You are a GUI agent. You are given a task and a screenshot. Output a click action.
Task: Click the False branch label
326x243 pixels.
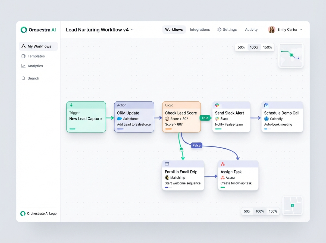tap(196, 145)
